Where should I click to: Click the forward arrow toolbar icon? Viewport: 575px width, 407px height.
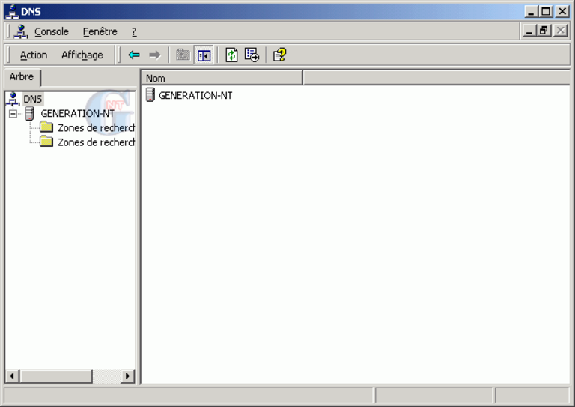[155, 55]
